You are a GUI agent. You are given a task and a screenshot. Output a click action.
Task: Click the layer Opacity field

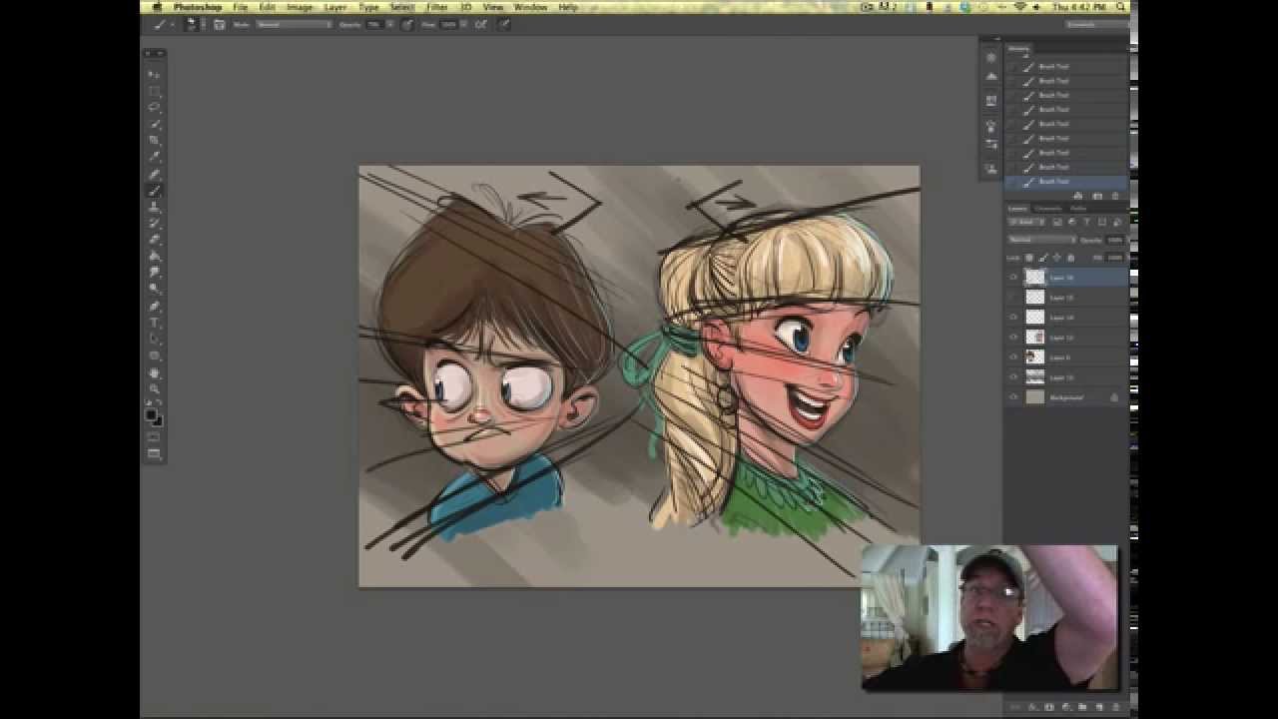coord(1115,241)
